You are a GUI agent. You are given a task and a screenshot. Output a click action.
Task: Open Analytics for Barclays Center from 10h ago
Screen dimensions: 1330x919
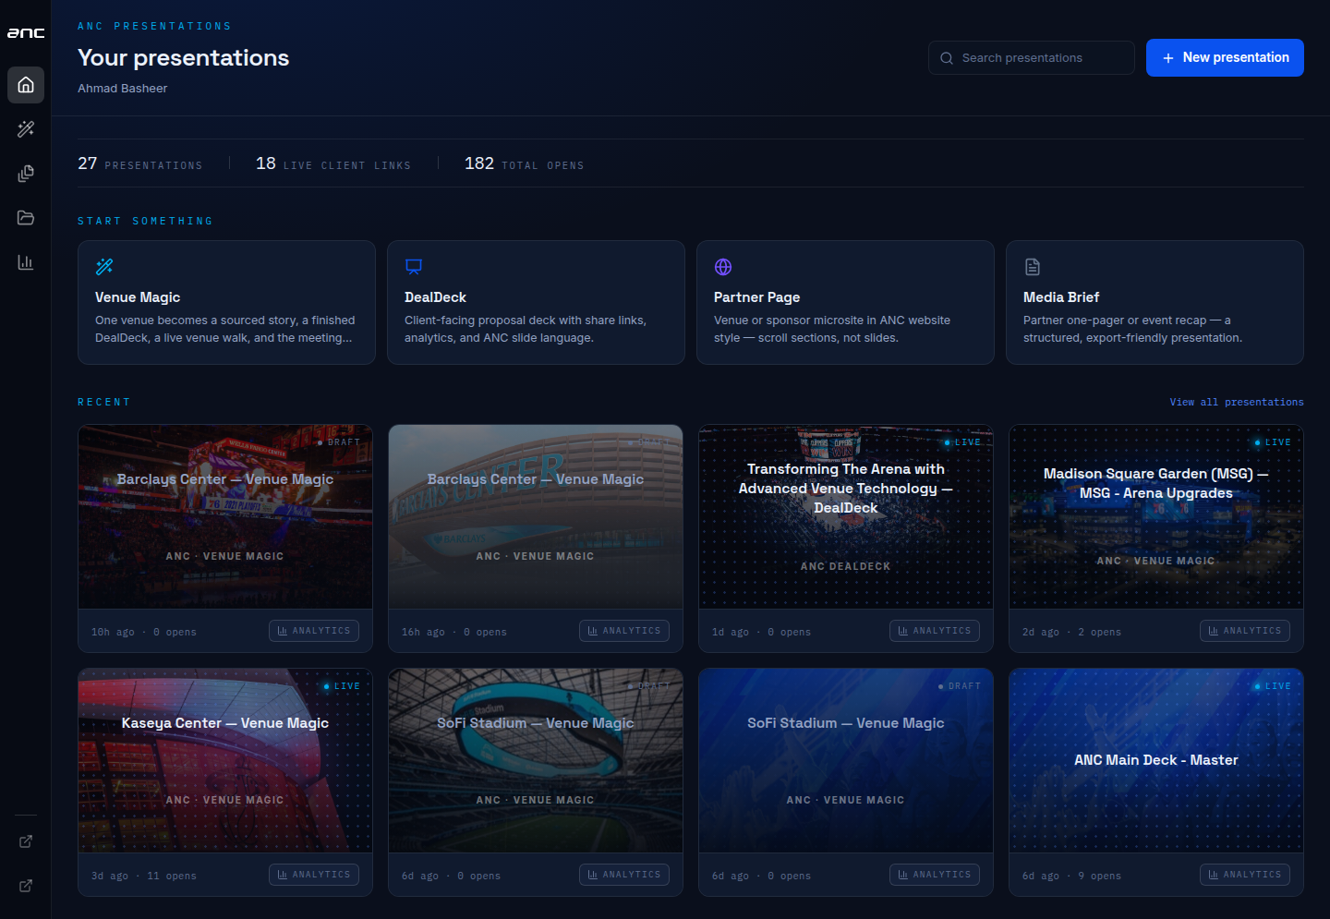314,631
